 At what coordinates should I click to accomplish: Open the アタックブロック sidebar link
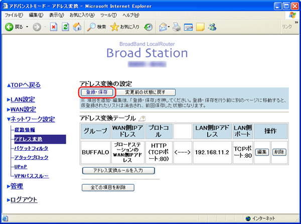pyautogui.click(x=31, y=157)
